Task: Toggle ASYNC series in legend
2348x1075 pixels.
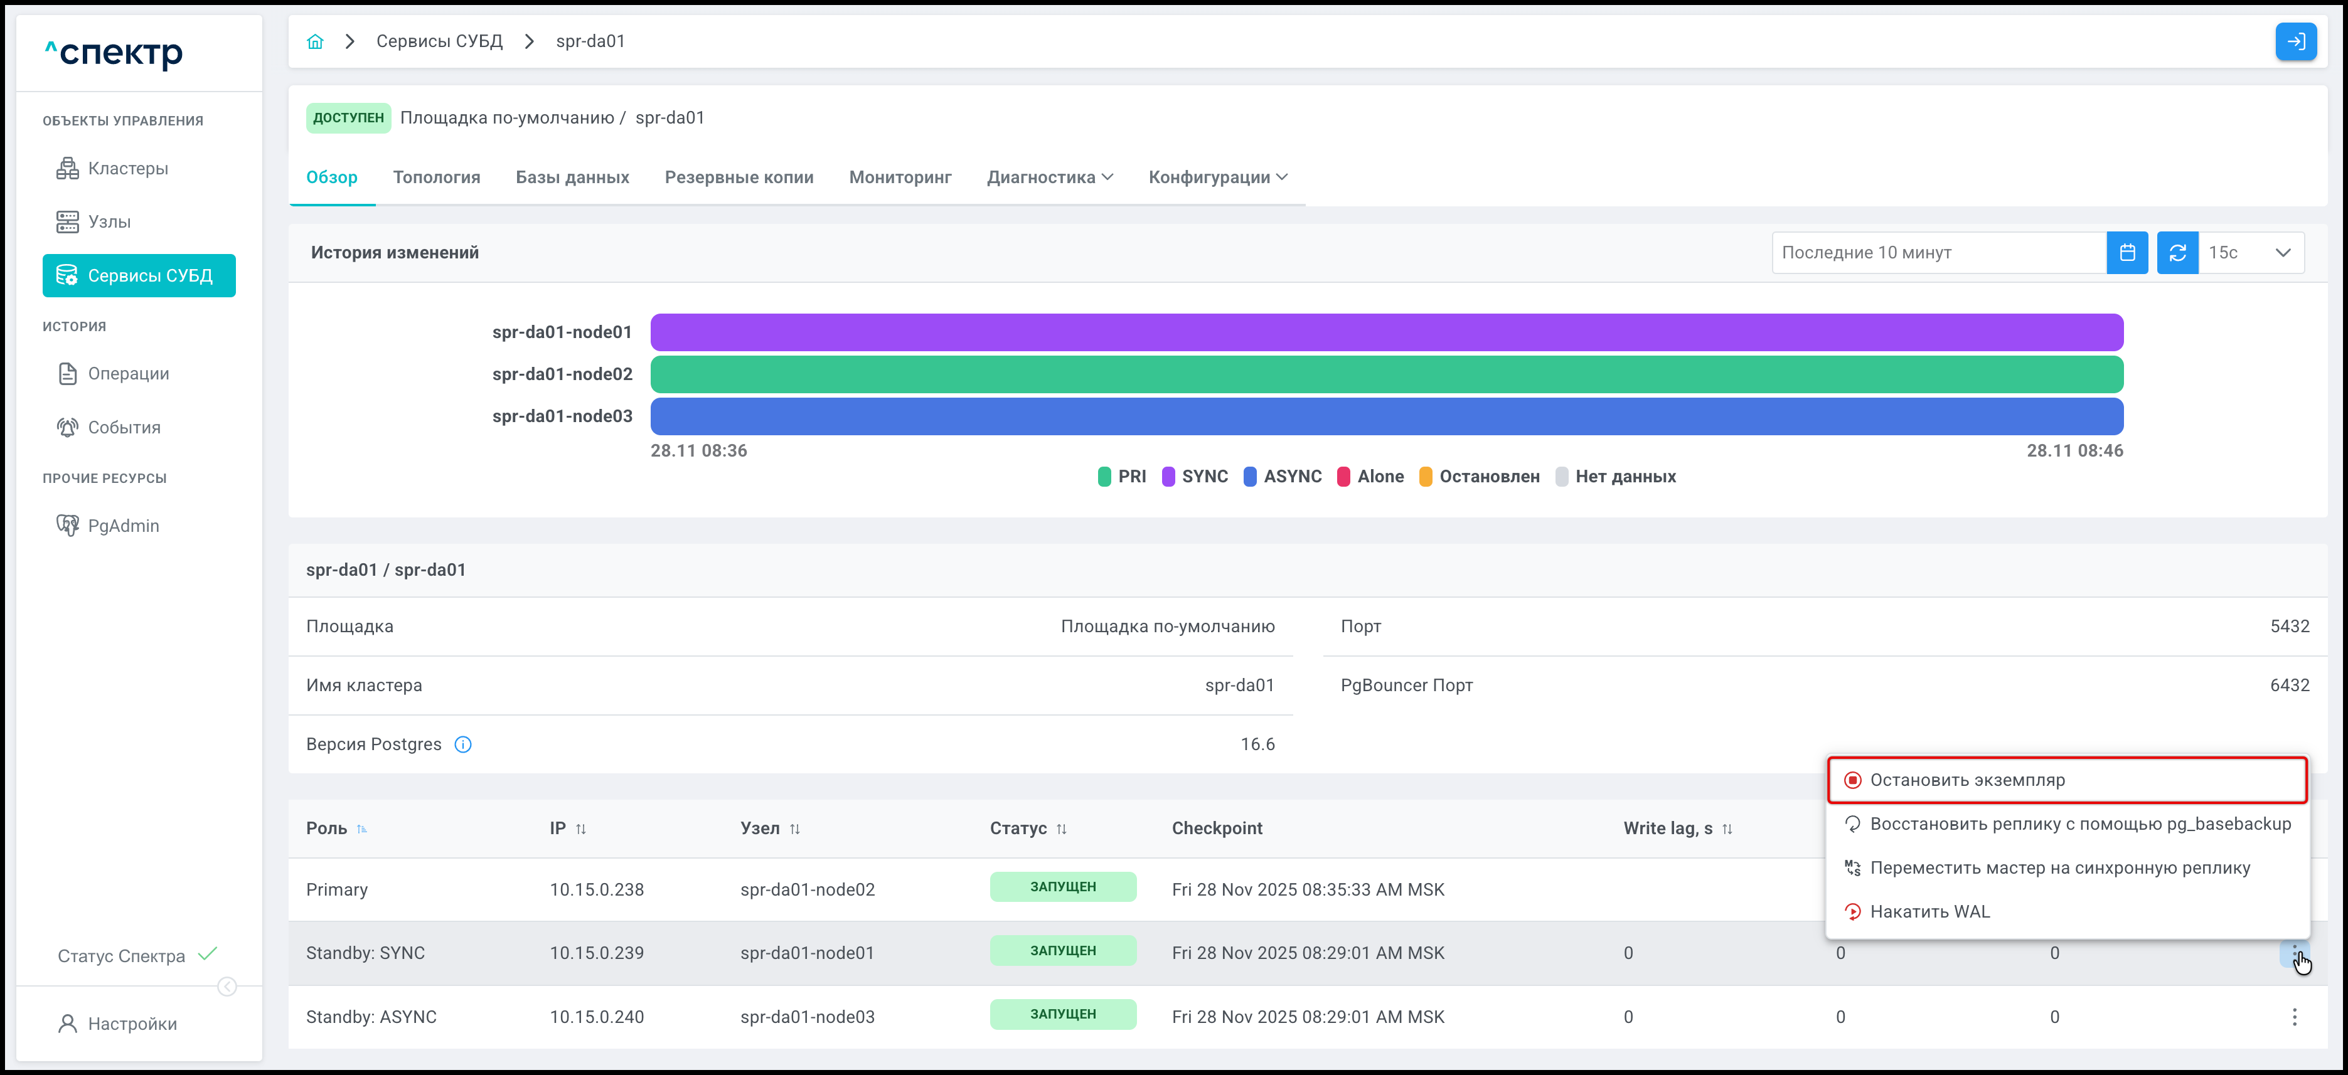Action: click(1283, 477)
